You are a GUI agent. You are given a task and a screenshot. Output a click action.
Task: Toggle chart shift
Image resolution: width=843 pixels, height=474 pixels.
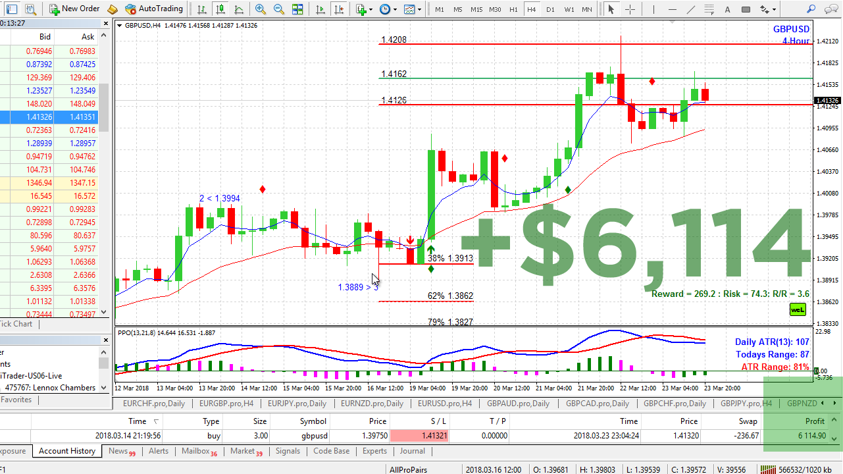point(338,9)
